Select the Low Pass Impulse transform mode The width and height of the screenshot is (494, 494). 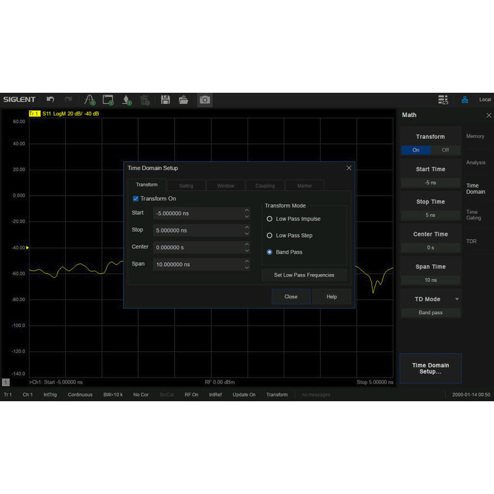(x=270, y=218)
